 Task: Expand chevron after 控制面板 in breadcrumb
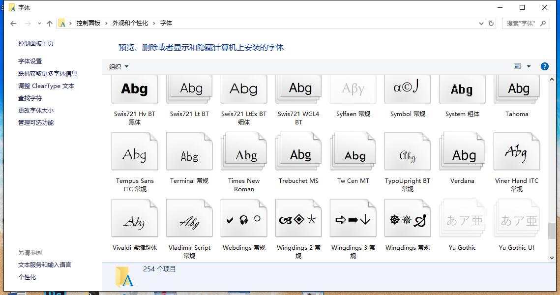click(x=106, y=23)
